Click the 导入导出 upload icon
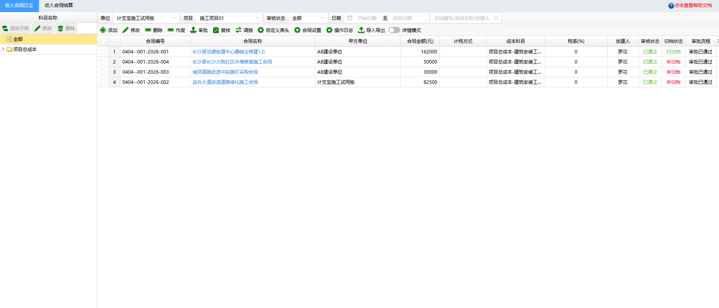The height and width of the screenshot is (308, 719). [x=361, y=30]
